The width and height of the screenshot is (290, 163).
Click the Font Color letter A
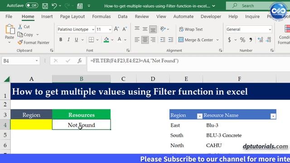pos(120,39)
